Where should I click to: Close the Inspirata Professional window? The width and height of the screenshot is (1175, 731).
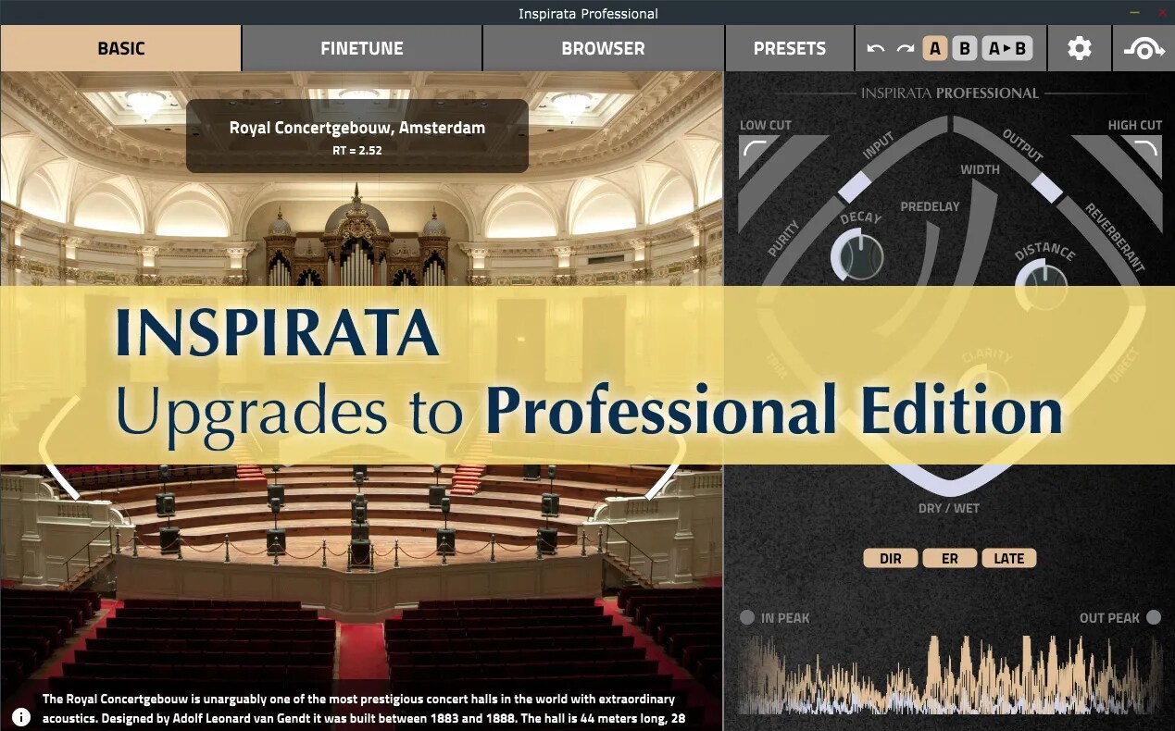tap(1162, 13)
